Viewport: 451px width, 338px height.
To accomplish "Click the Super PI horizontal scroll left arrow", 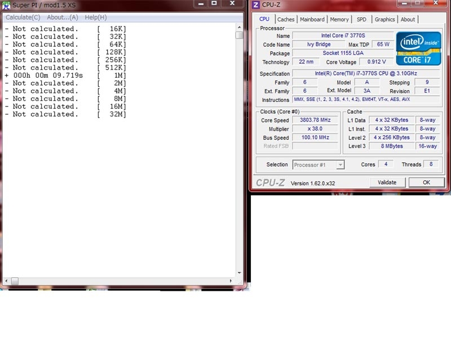I will [x=6, y=281].
